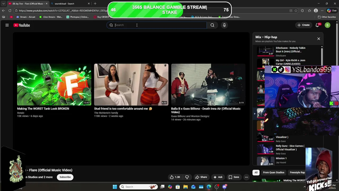Open the Edge favorites hub icon

309,11
